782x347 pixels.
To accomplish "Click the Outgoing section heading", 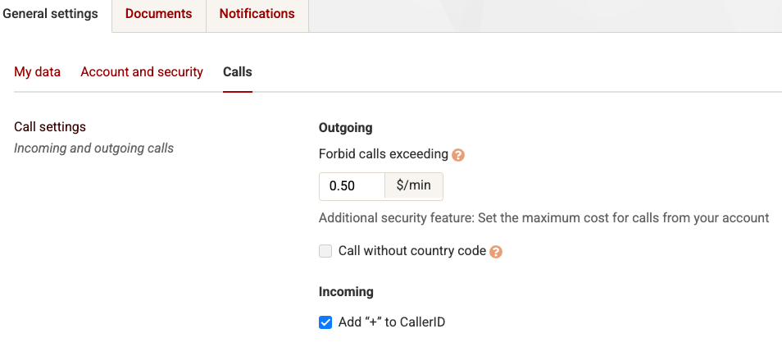I will click(345, 128).
